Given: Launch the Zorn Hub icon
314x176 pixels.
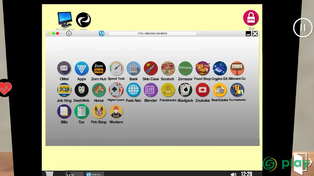Looking at the screenshot, I should pyautogui.click(x=99, y=68).
